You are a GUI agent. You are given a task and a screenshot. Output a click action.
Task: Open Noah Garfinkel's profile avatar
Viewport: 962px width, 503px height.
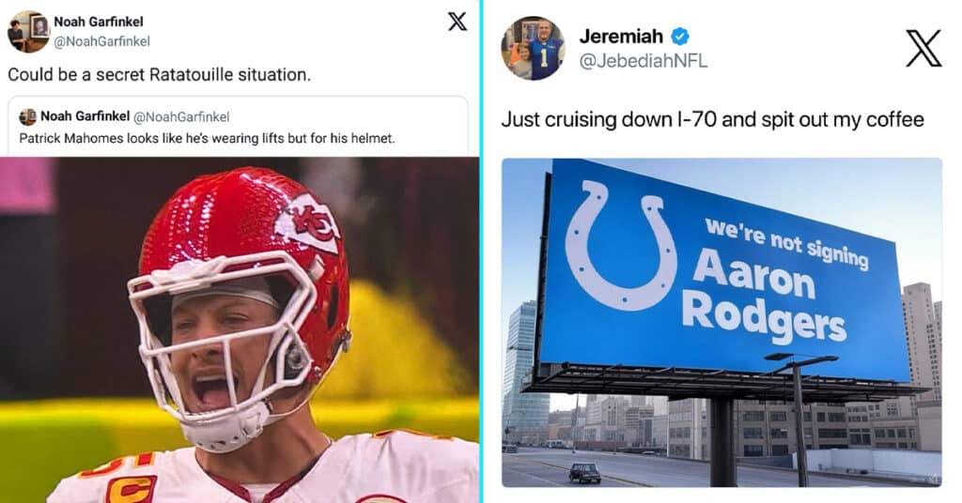pyautogui.click(x=28, y=31)
